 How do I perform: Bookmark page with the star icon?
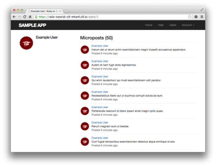(189, 17)
